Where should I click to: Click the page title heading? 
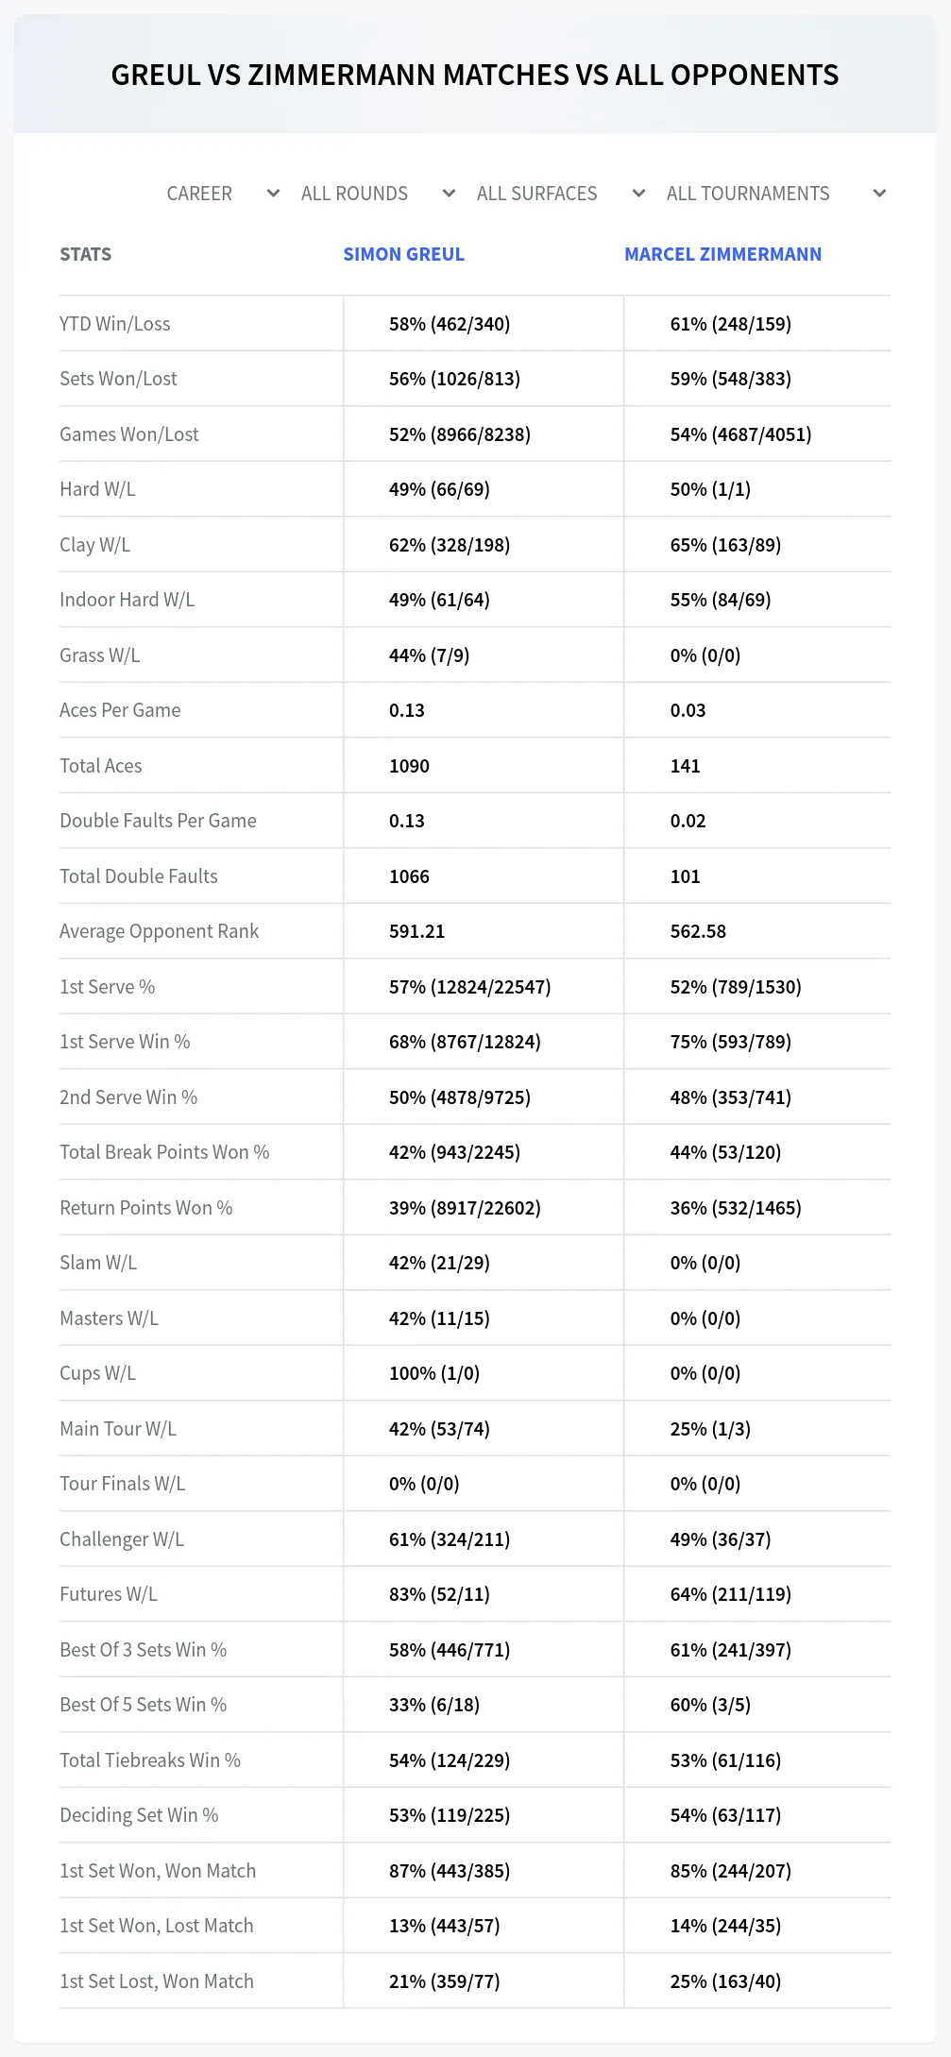475,75
